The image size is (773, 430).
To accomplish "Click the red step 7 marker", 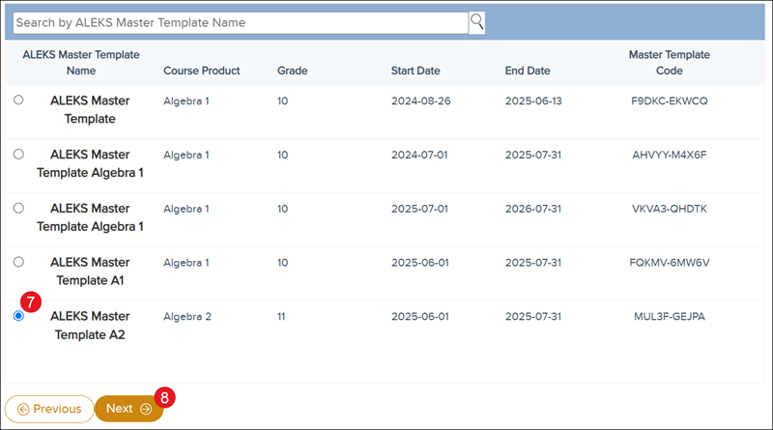I will 30,302.
